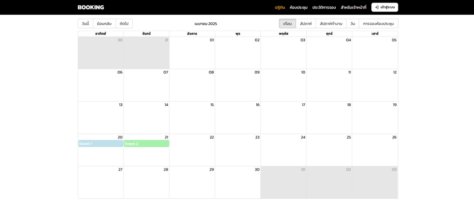Switch to the เดือน view
Viewport: 474px width, 216px height.
coord(287,24)
